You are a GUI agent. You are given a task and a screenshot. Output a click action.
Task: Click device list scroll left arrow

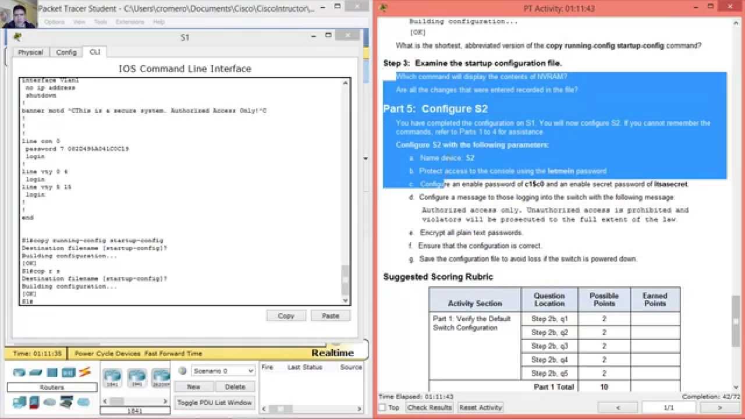105,401
